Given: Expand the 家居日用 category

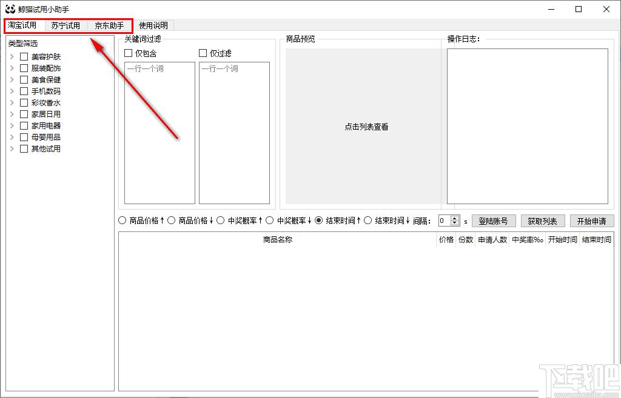Looking at the screenshot, I should [x=12, y=114].
